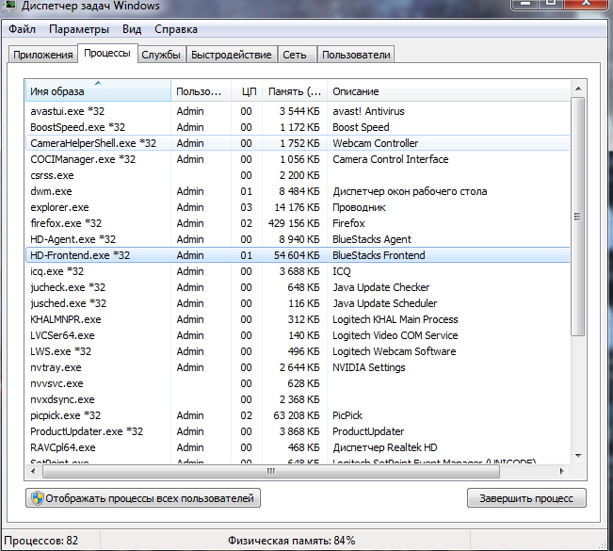Select the COCIManager.exe *32 process

(x=298, y=159)
